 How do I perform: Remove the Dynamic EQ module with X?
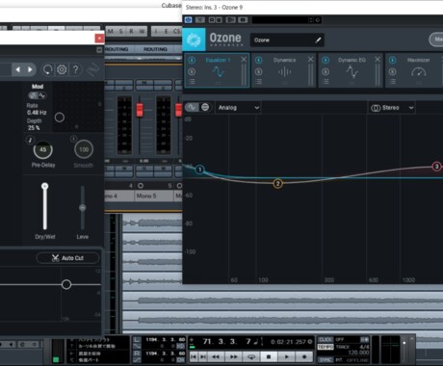pyautogui.click(x=378, y=60)
